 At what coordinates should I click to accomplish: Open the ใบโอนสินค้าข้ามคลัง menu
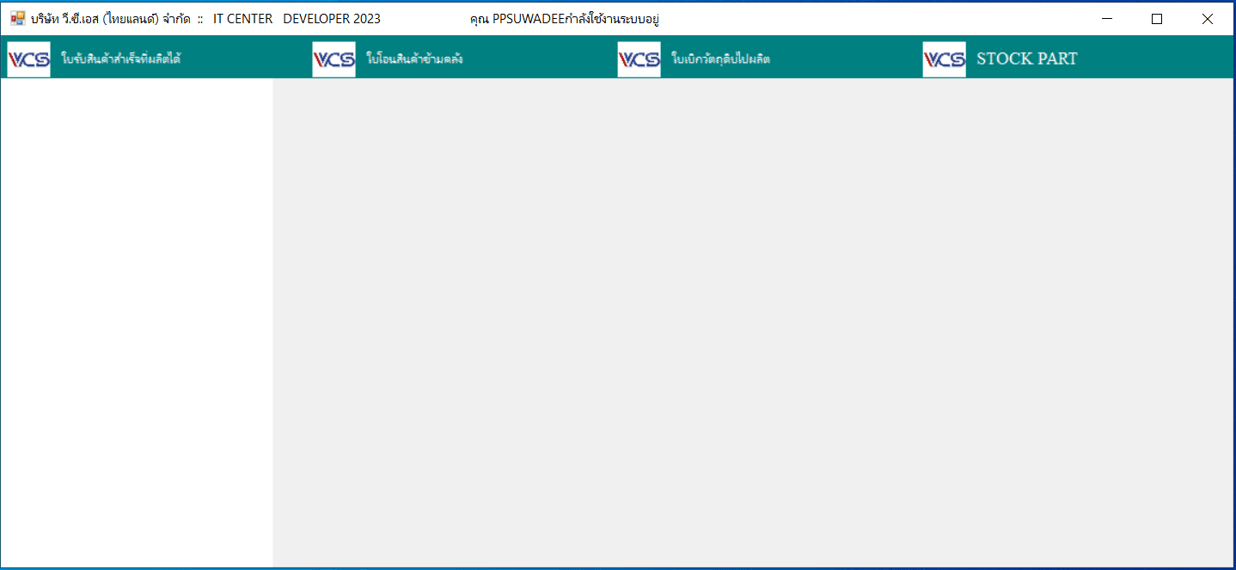click(x=414, y=59)
